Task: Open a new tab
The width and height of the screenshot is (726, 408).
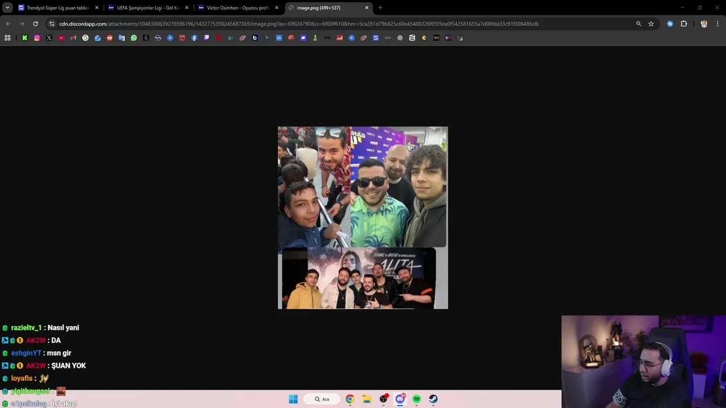Action: coord(380,8)
